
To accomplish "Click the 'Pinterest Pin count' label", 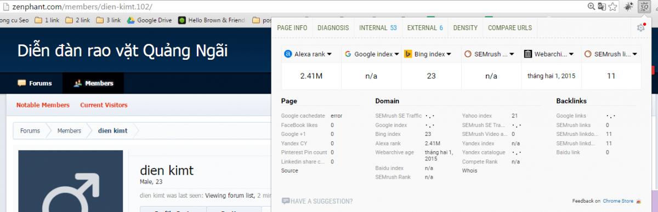I will 304,152.
